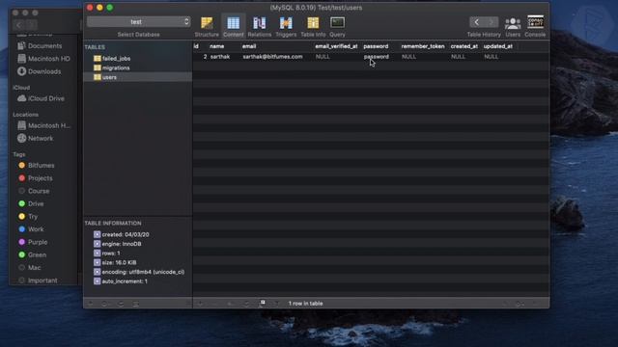Click the TABLE INFORMATION section header

tap(113, 223)
